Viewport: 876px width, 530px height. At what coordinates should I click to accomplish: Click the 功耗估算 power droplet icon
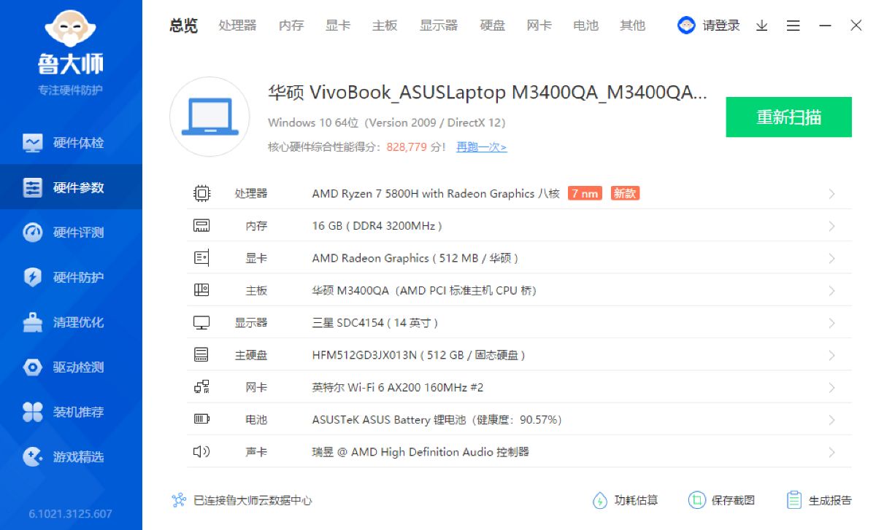(599, 500)
